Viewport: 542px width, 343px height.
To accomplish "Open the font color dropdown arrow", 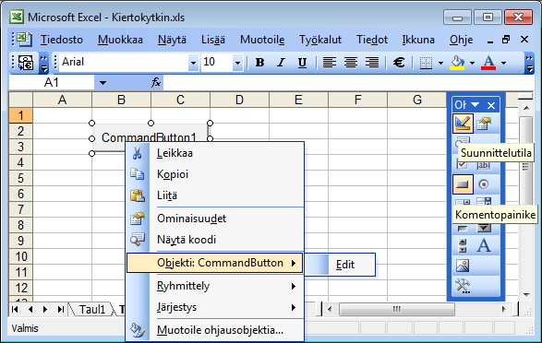I will pos(503,63).
